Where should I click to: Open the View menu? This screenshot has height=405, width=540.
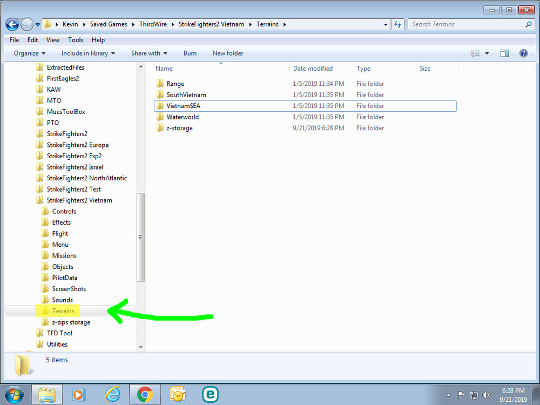point(53,40)
